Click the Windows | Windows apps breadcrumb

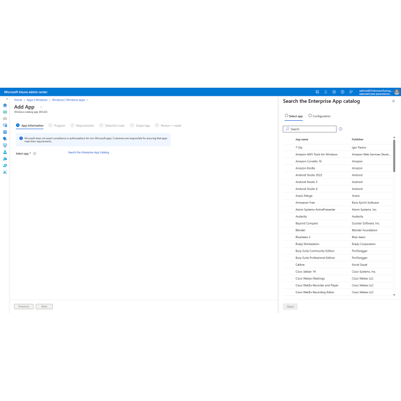pos(69,100)
